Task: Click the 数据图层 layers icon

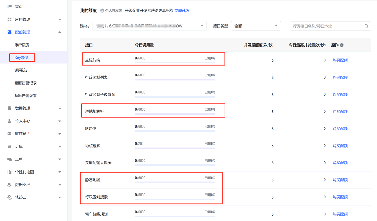Action: [9, 184]
